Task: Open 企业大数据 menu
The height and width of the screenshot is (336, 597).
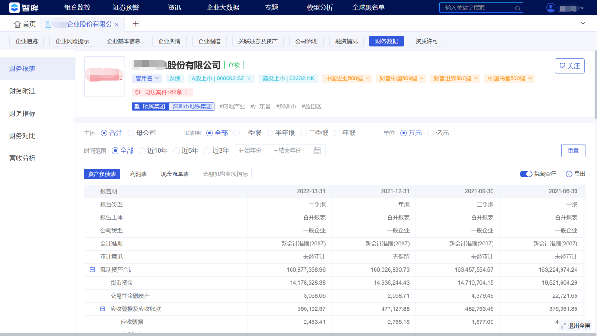Action: 223,7
